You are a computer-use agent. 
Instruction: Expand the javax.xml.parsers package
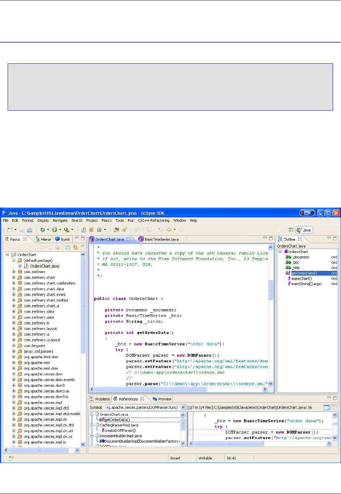coord(13,351)
